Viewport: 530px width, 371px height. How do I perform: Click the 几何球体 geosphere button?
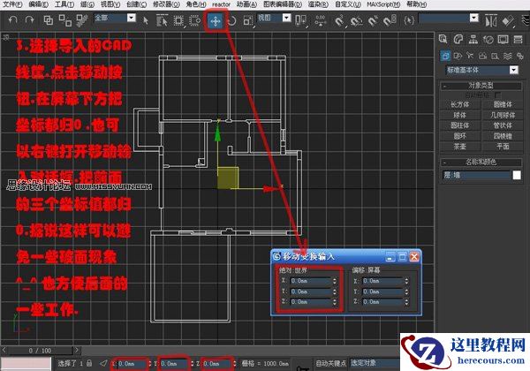pyautogui.click(x=503, y=115)
